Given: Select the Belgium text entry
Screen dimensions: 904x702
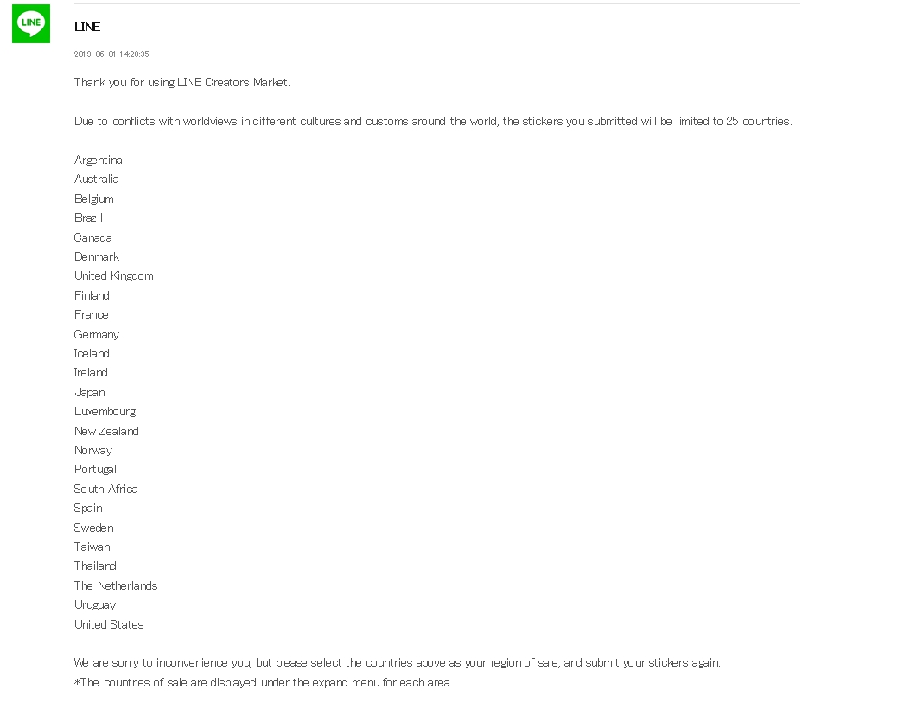Looking at the screenshot, I should pyautogui.click(x=94, y=199).
